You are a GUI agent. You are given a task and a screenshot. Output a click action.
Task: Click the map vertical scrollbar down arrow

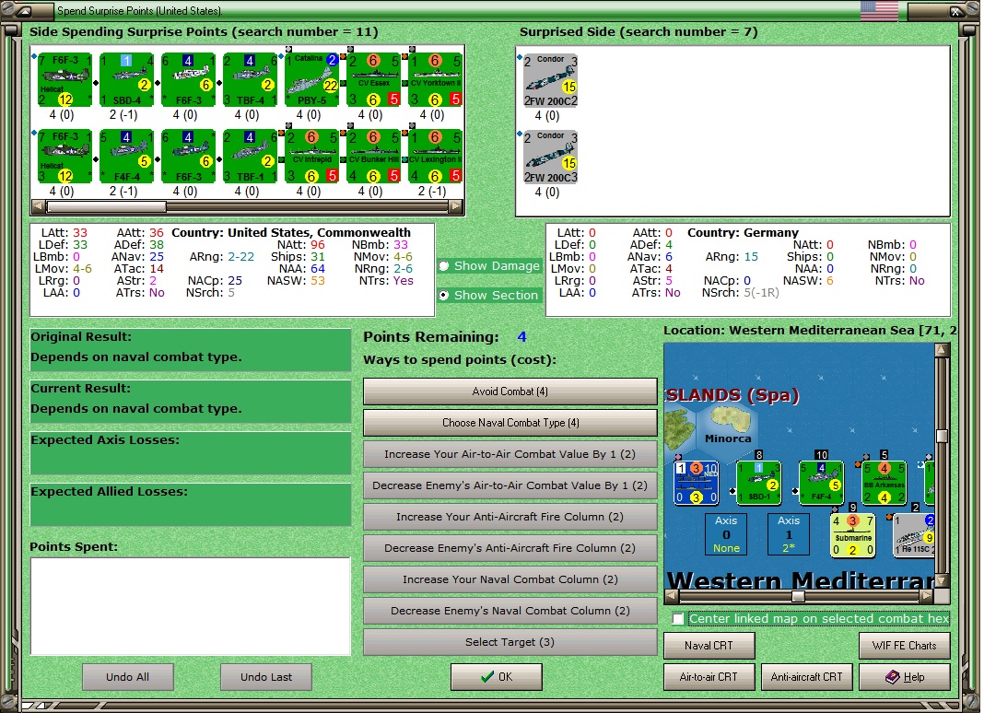(942, 580)
